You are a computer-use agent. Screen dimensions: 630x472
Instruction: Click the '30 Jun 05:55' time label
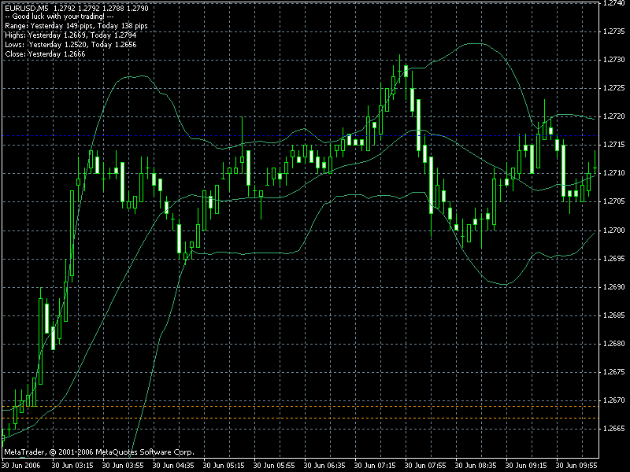click(x=274, y=466)
